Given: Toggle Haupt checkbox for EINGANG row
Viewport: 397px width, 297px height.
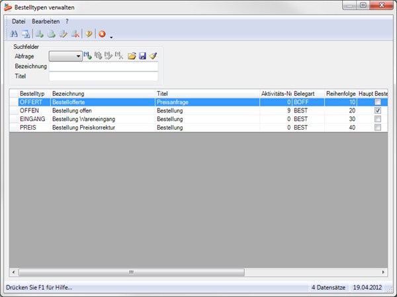Looking at the screenshot, I should pos(378,119).
